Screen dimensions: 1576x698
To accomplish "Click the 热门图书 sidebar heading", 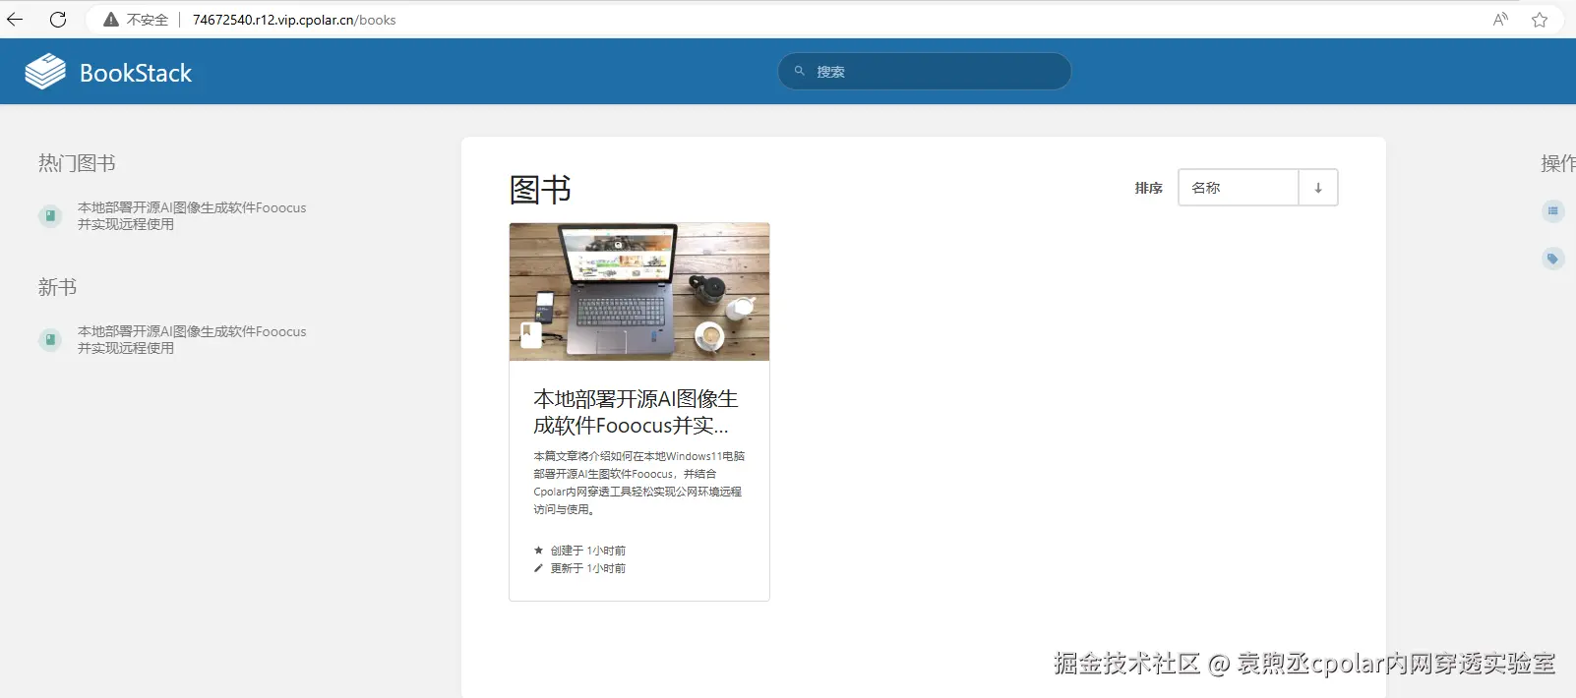I will (77, 163).
